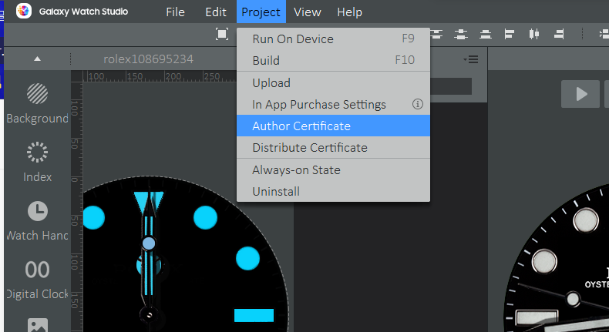Open the panel options menu icon

(x=471, y=59)
